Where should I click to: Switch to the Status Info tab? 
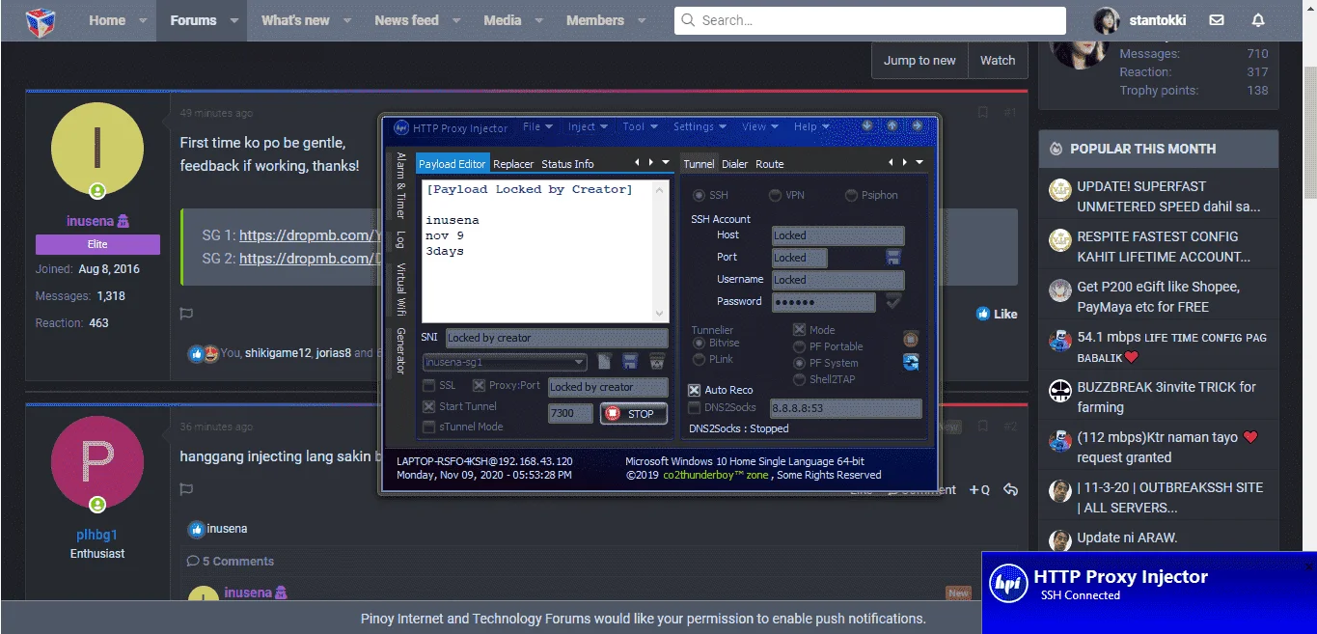point(567,164)
